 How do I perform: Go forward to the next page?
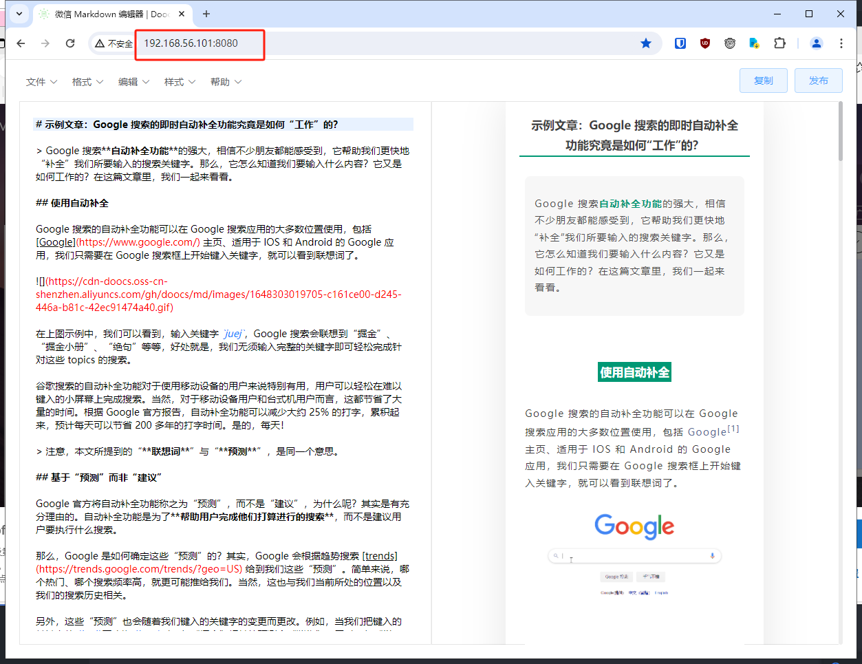[x=45, y=43]
